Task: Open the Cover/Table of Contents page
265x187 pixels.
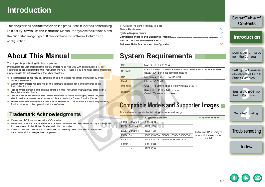Action: 246,21
